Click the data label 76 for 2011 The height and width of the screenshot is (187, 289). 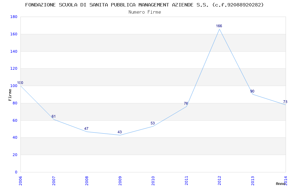(x=186, y=103)
